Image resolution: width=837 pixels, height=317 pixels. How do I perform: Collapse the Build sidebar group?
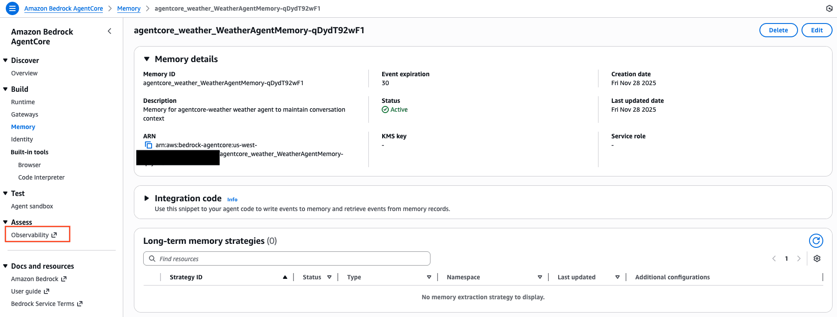tap(5, 89)
